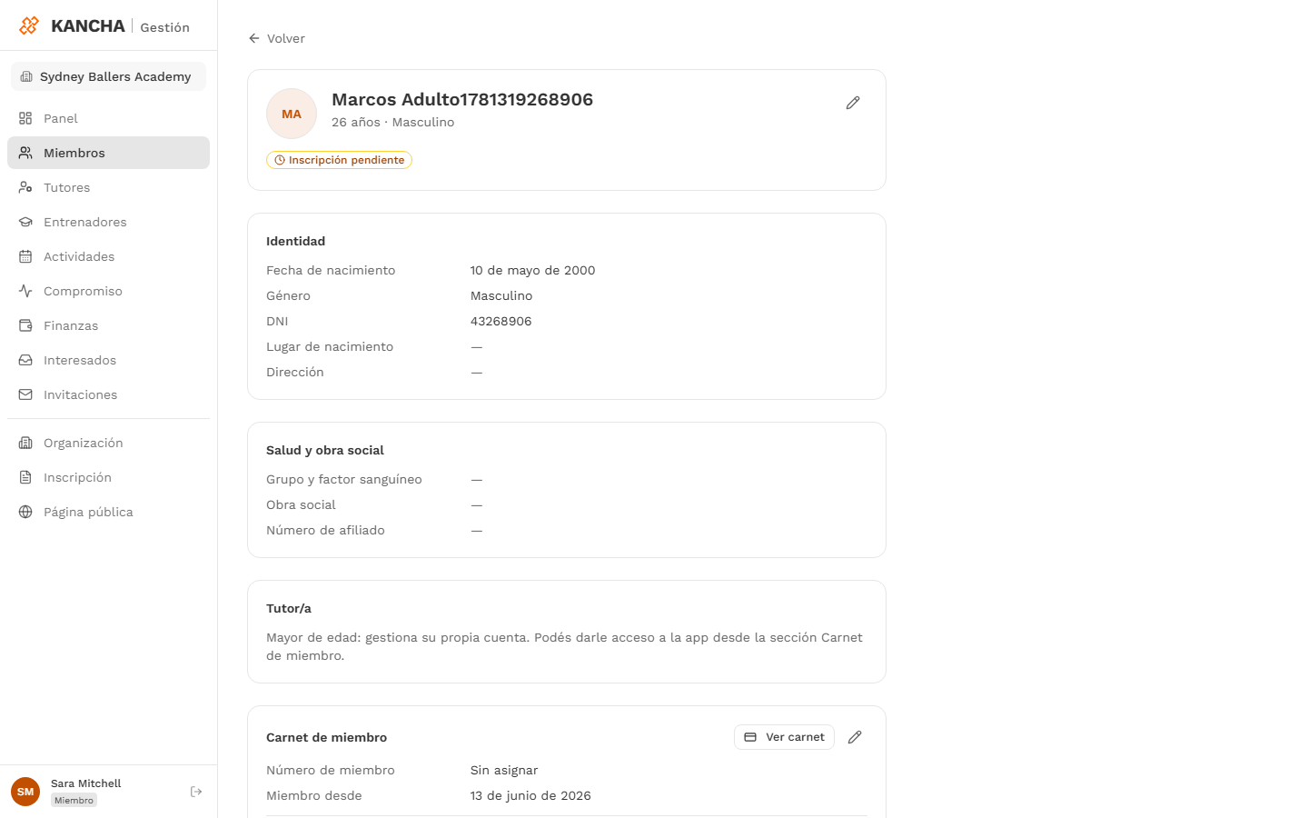Click the Sara Mitchell user name

pos(86,783)
